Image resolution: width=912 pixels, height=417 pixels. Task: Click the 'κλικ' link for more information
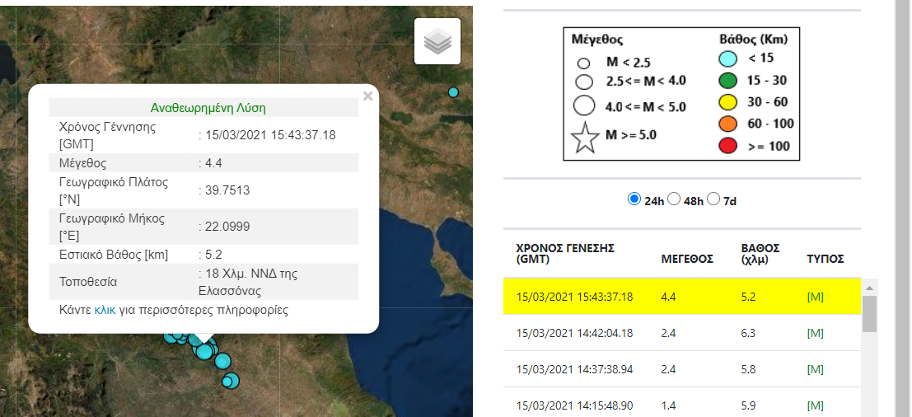tap(105, 311)
